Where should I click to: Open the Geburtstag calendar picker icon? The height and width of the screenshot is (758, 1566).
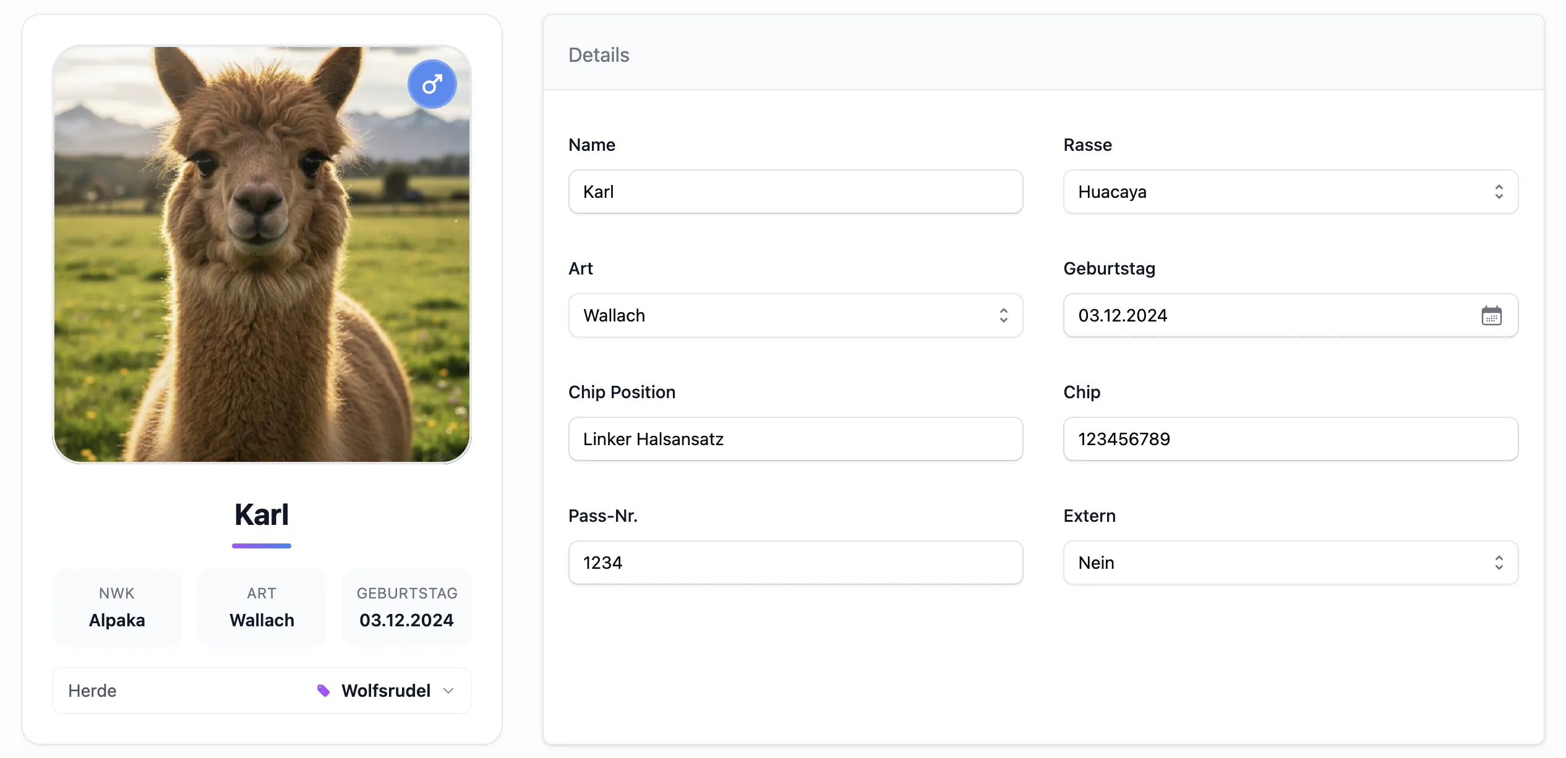pos(1491,315)
